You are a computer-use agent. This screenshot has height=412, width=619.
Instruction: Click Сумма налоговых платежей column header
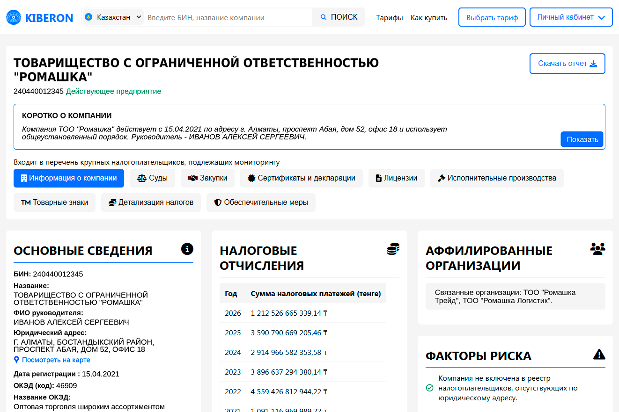(316, 294)
